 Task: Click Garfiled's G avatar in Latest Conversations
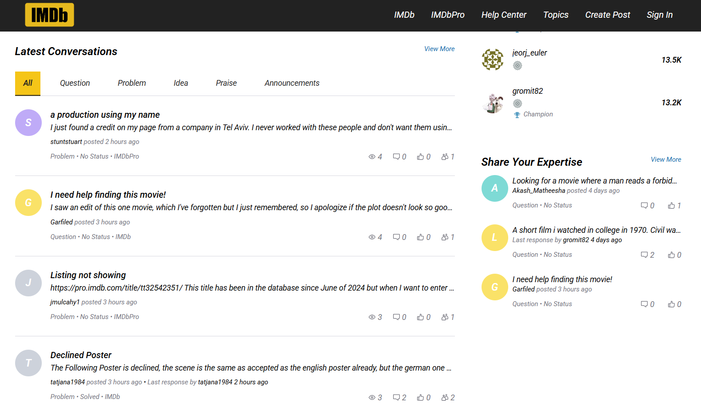coord(28,203)
